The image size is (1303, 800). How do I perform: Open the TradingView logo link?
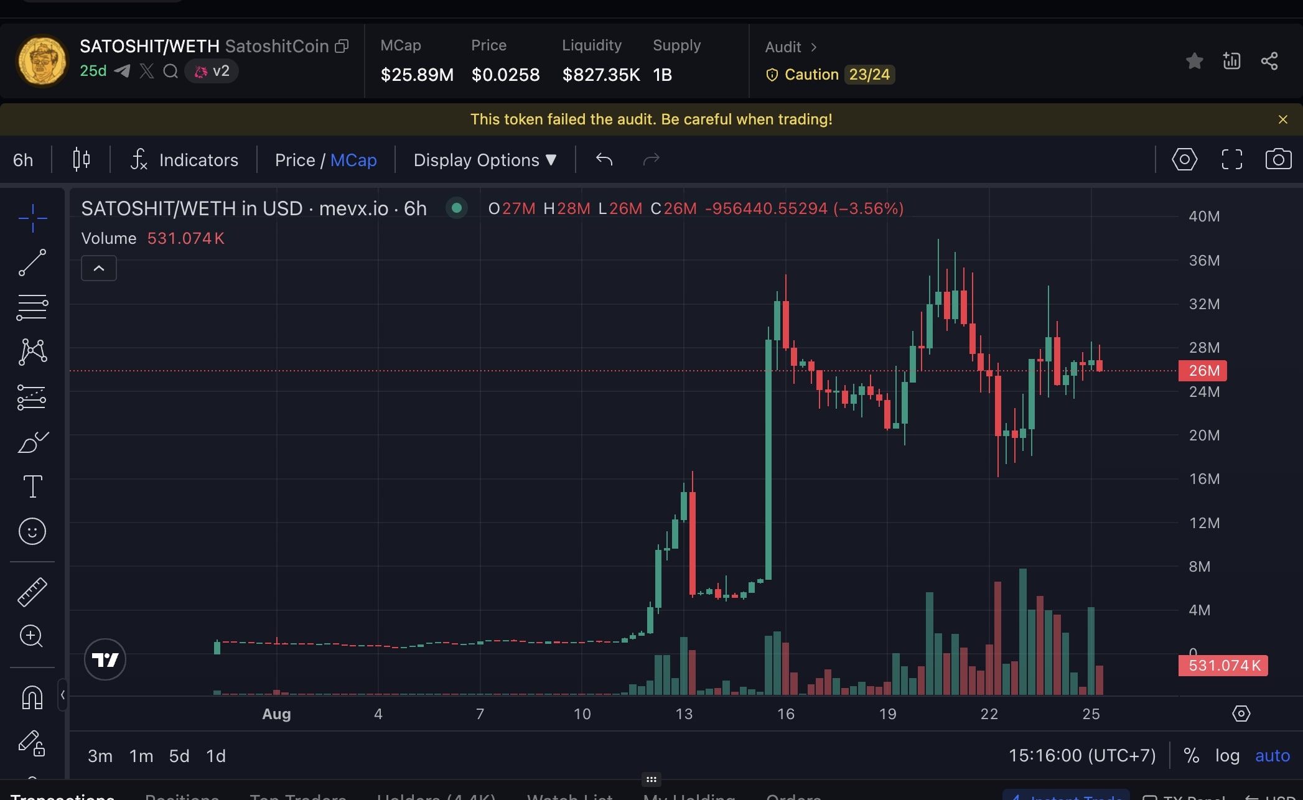(x=105, y=659)
